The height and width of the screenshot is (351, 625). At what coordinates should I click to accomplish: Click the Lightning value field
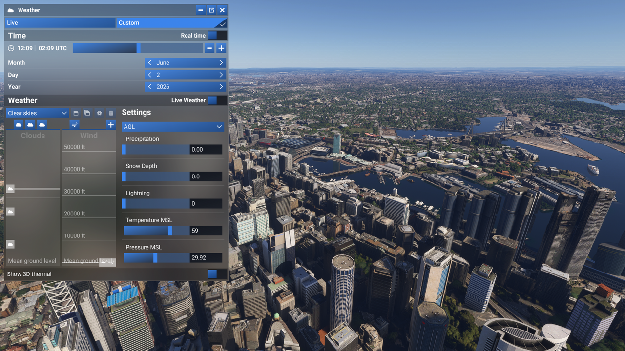point(206,204)
